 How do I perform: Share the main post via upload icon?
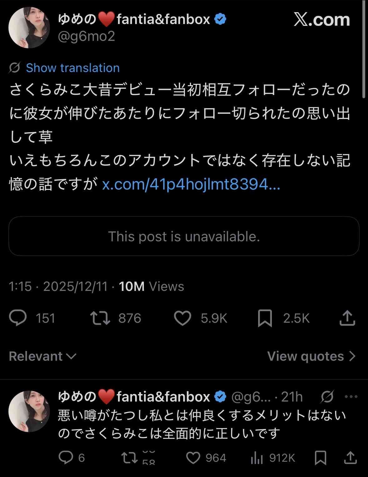pos(347,318)
